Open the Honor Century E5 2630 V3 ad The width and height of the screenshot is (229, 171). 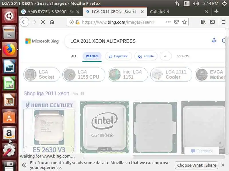pyautogui.click(x=49, y=127)
